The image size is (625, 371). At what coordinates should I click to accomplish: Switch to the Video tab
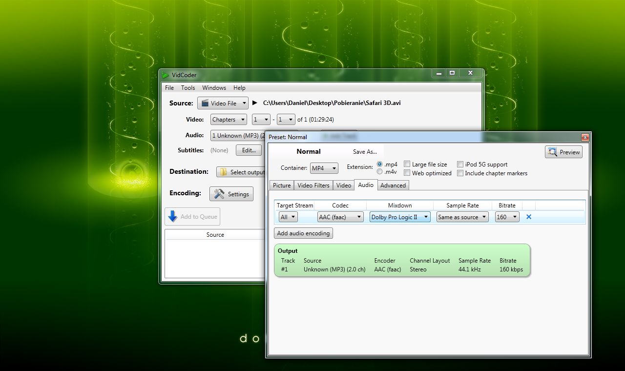(x=344, y=185)
